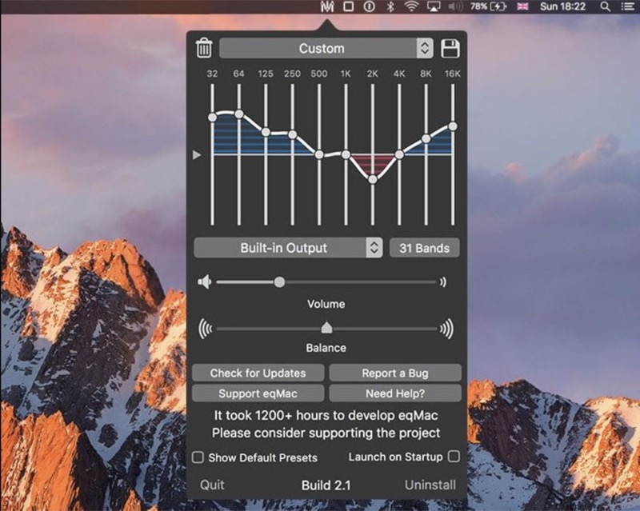Viewport: 640px width, 511px height.
Task: Open the Wi-Fi menu bar icon
Action: (411, 6)
